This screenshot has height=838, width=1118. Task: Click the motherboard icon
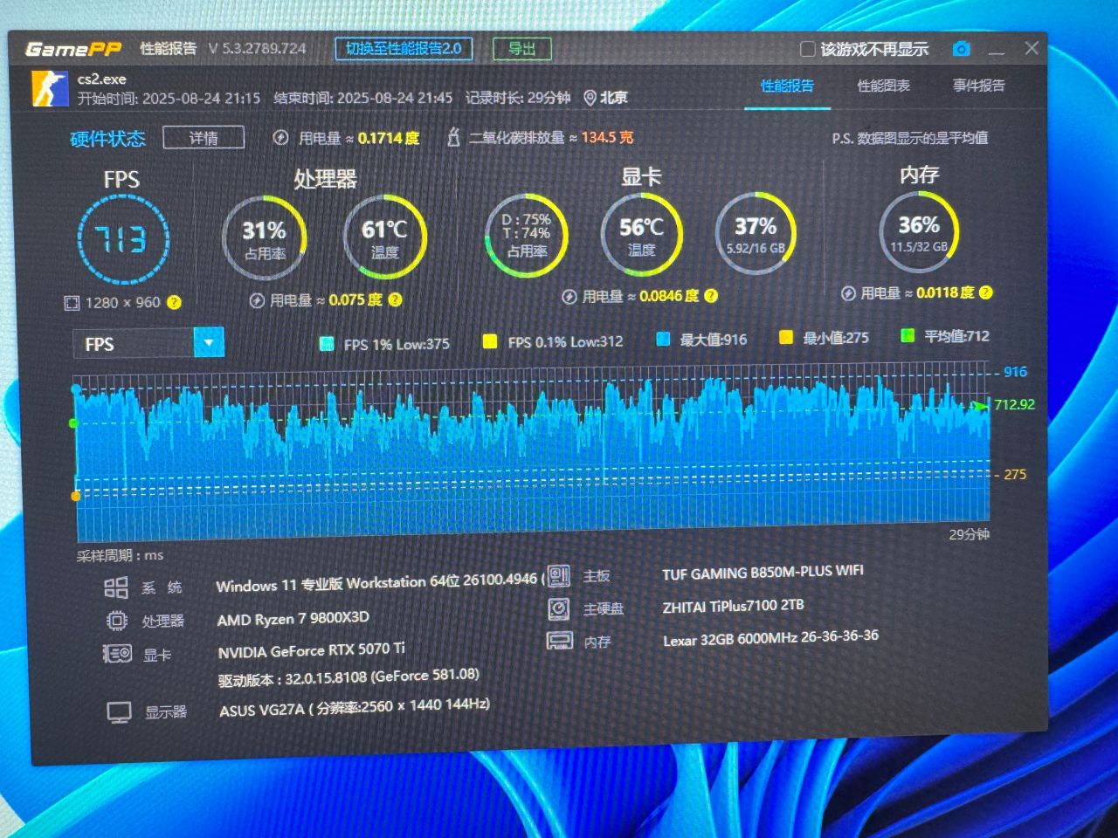pos(559,576)
